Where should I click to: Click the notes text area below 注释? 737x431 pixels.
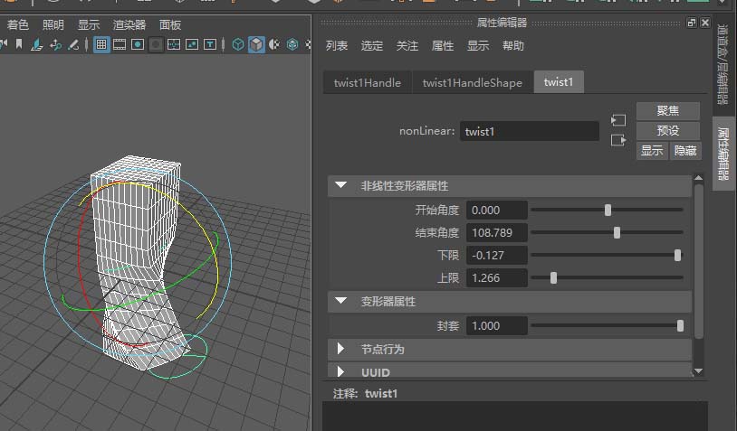[514, 416]
